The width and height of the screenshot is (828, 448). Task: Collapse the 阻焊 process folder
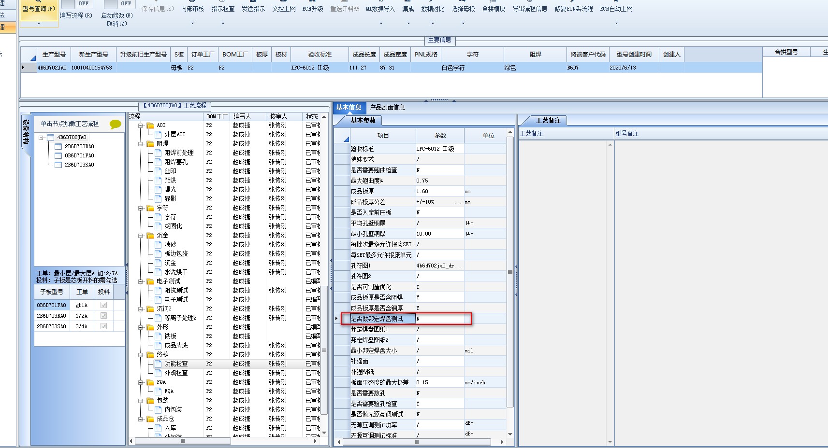[141, 144]
